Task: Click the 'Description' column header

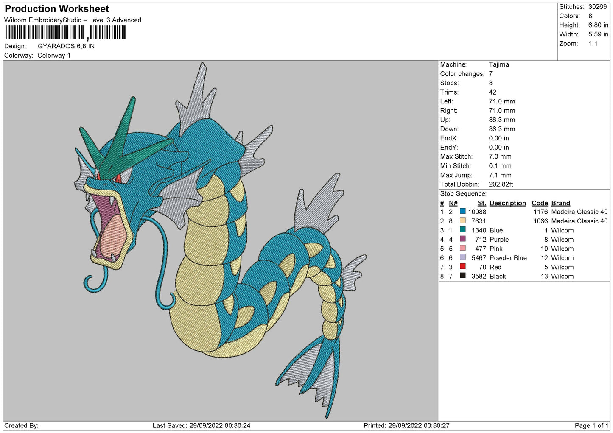Action: pyautogui.click(x=508, y=203)
